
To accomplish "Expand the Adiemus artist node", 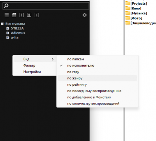I will pyautogui.click(x=8, y=33).
